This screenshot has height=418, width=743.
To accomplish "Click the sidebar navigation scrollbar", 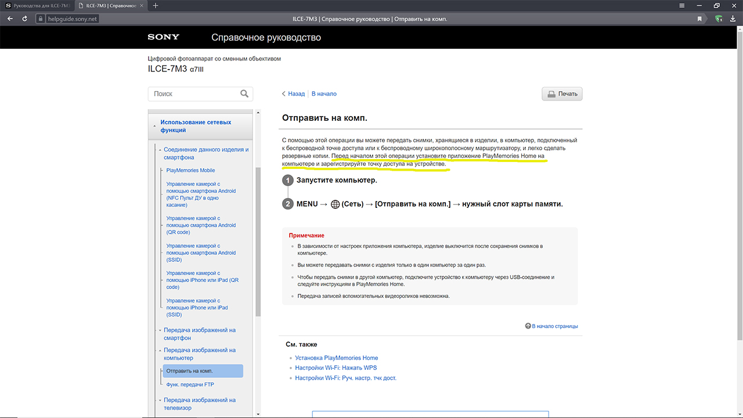I will pos(258,243).
